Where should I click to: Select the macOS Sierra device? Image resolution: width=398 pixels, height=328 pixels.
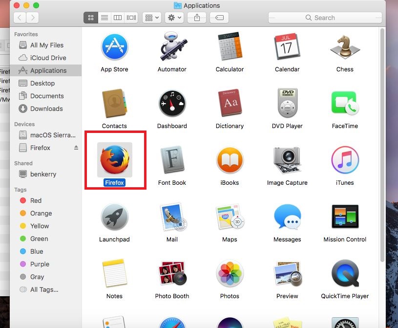click(x=46, y=135)
